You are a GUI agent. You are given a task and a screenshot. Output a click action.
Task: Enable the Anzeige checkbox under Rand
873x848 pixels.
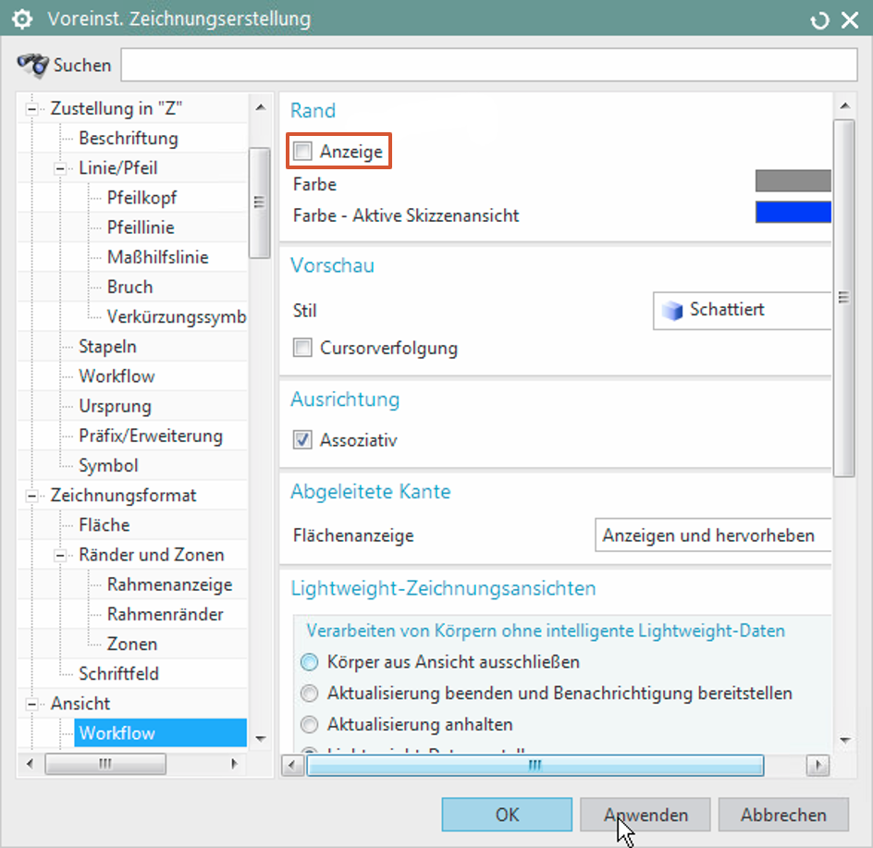pyautogui.click(x=302, y=152)
